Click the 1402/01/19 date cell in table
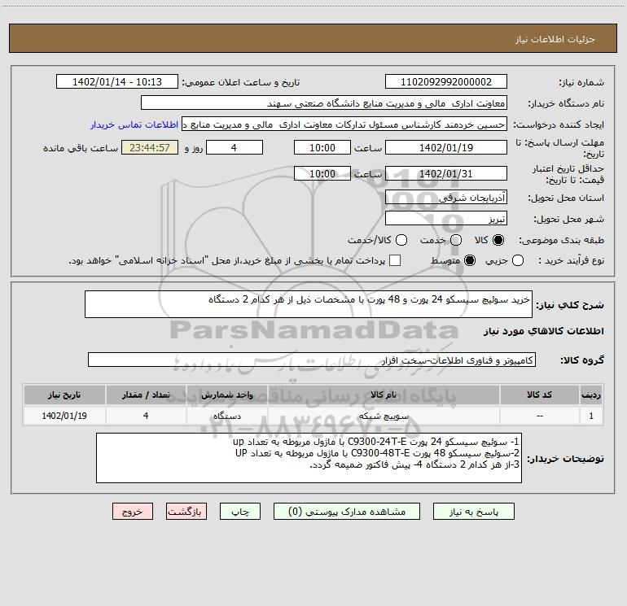 pos(64,416)
